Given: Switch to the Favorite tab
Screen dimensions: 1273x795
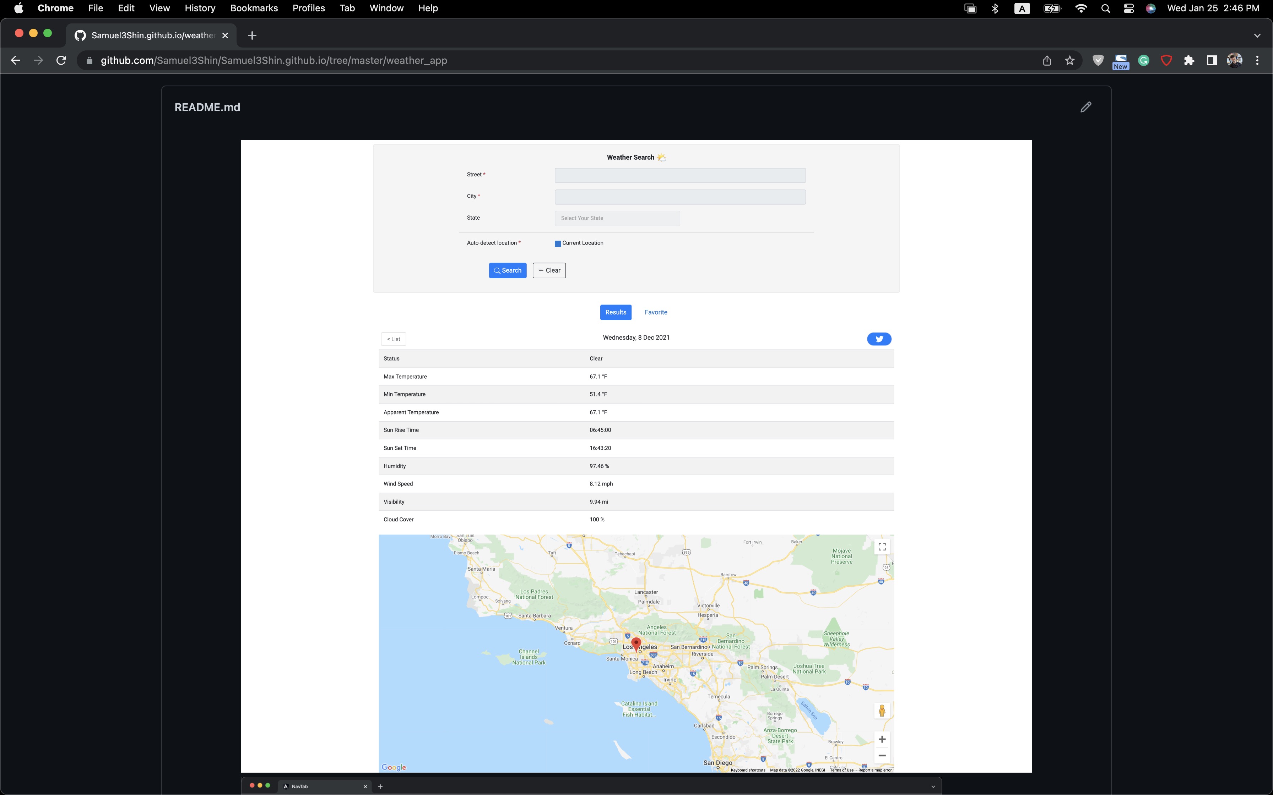Looking at the screenshot, I should click(x=655, y=312).
